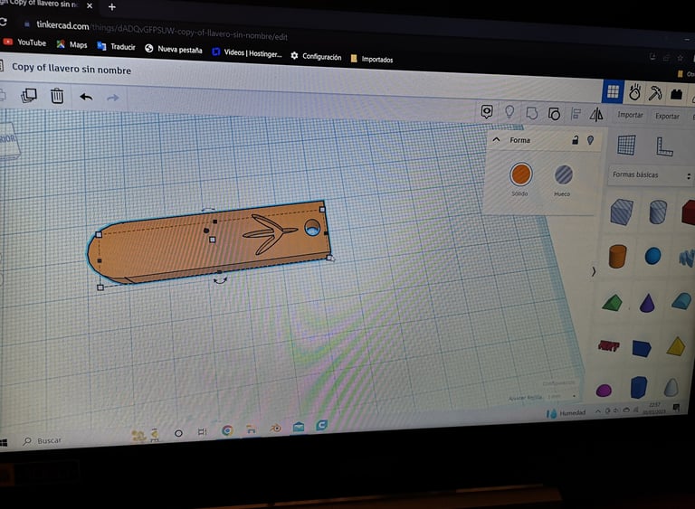Open the Importados bookmarks folder
Viewport: 695px width, 509px height.
[x=372, y=59]
